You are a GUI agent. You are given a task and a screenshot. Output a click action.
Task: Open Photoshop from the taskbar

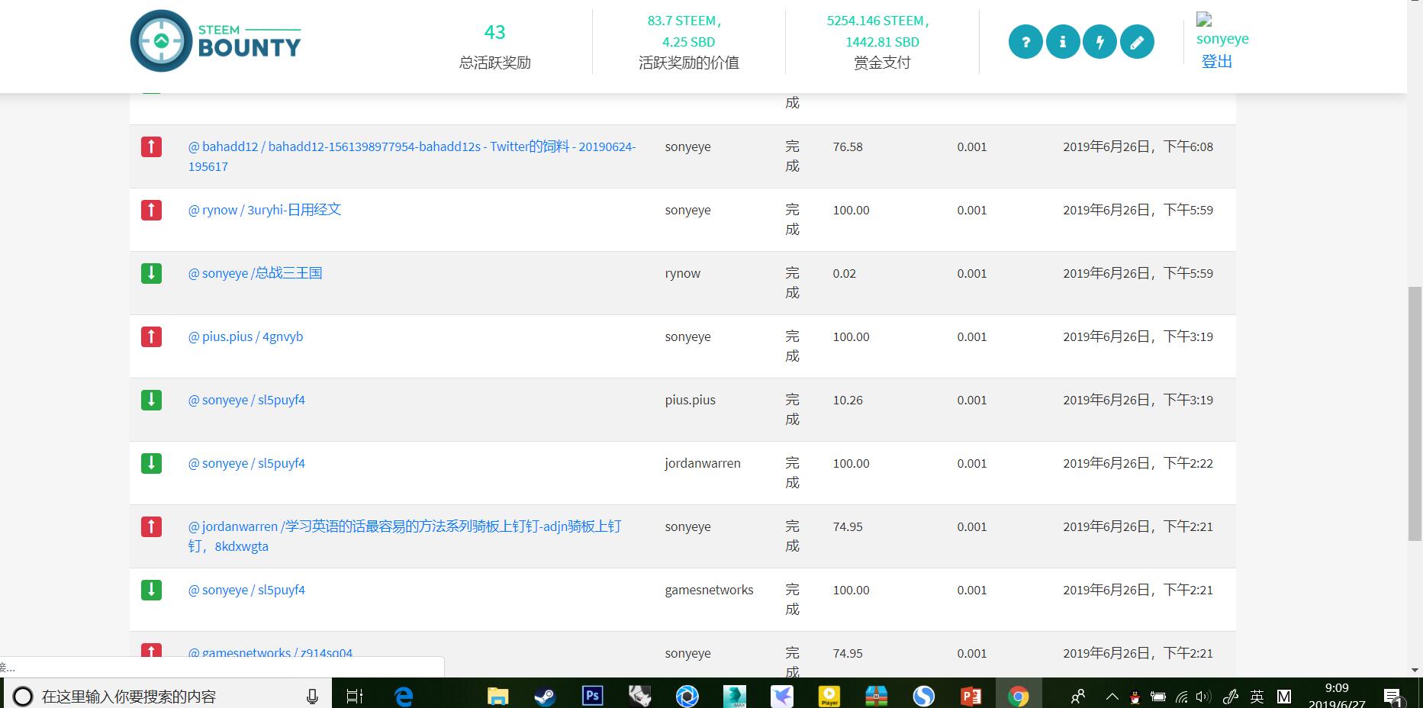592,696
